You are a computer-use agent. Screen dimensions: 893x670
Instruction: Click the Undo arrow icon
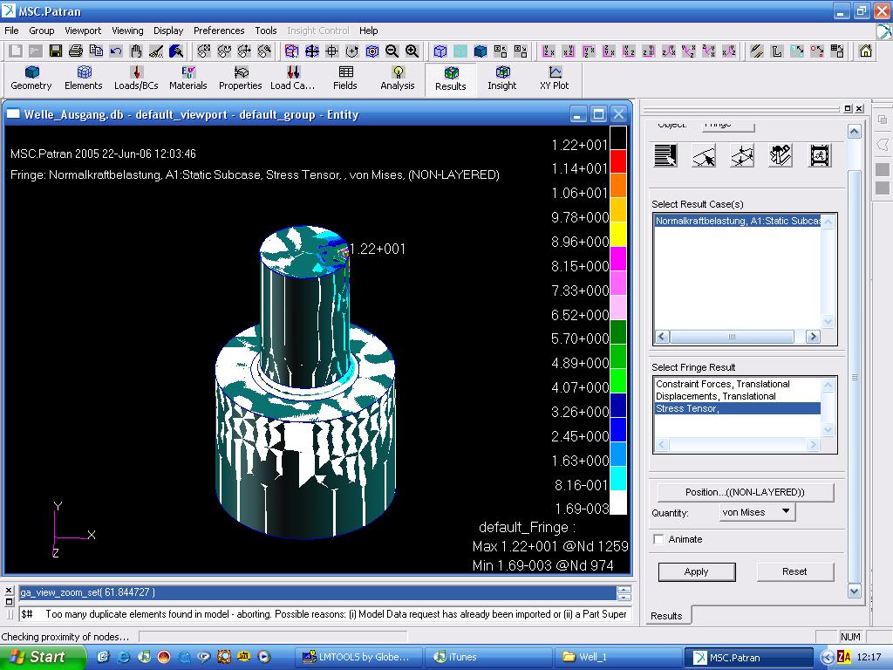[116, 51]
